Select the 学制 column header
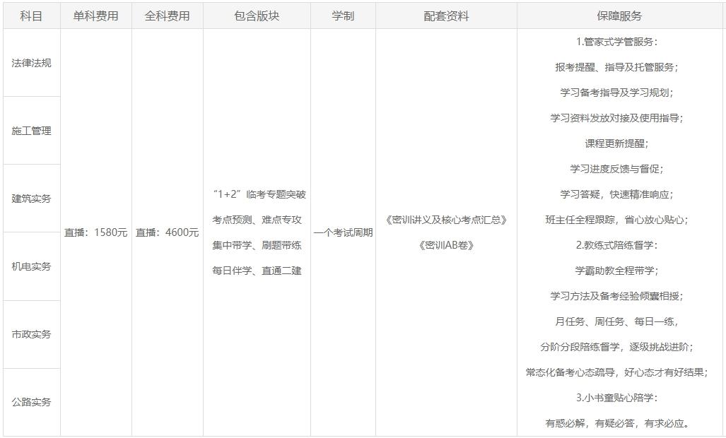Viewport: 726px width, 438px height. (343, 16)
